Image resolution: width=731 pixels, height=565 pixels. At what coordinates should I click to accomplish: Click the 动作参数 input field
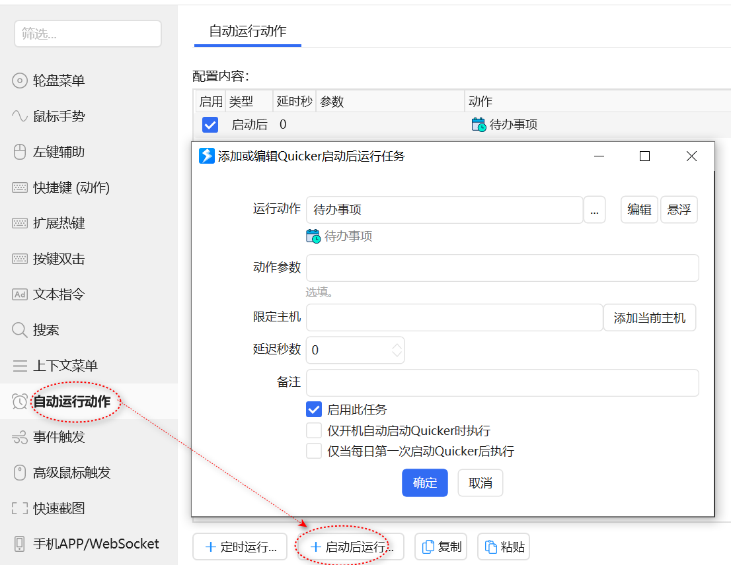click(x=502, y=267)
